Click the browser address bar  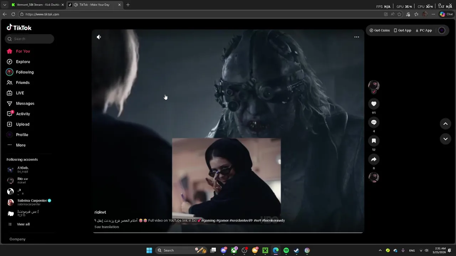click(x=199, y=14)
